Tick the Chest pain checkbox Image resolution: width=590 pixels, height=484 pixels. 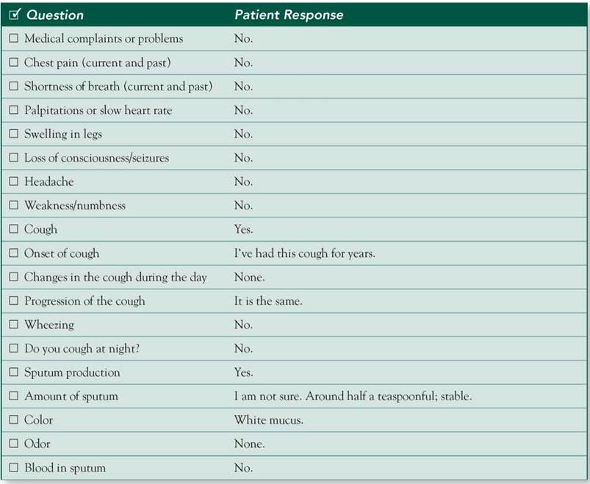[x=13, y=62]
